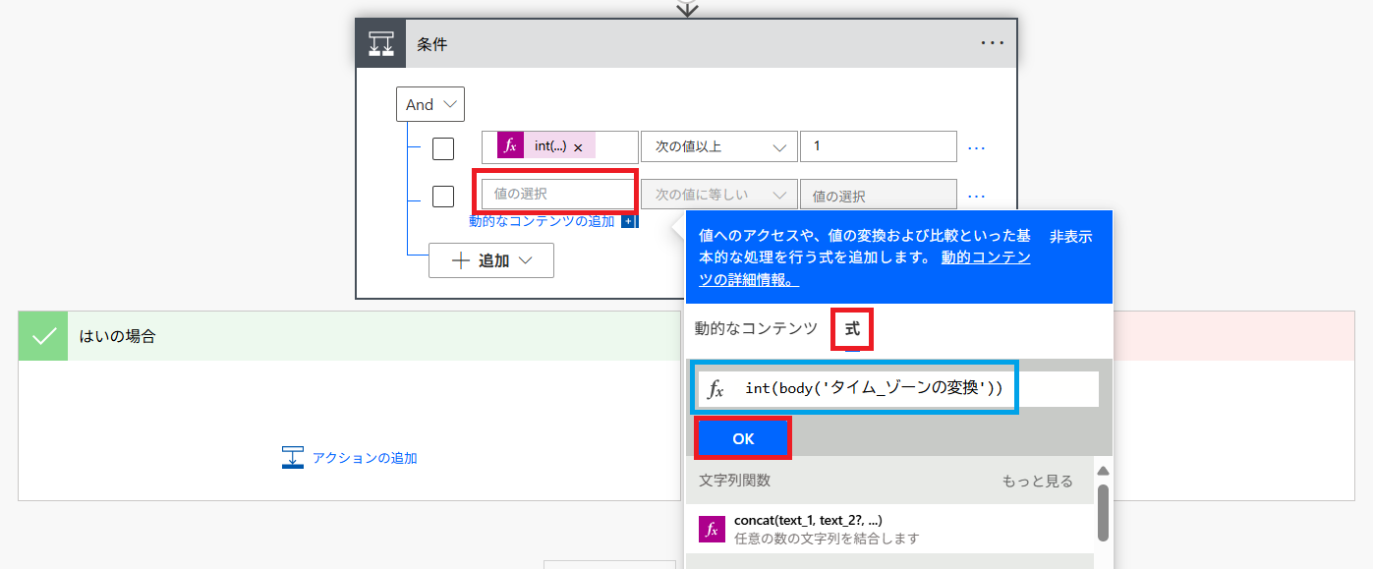Open the 次の値以上 operator dropdown

(718, 146)
